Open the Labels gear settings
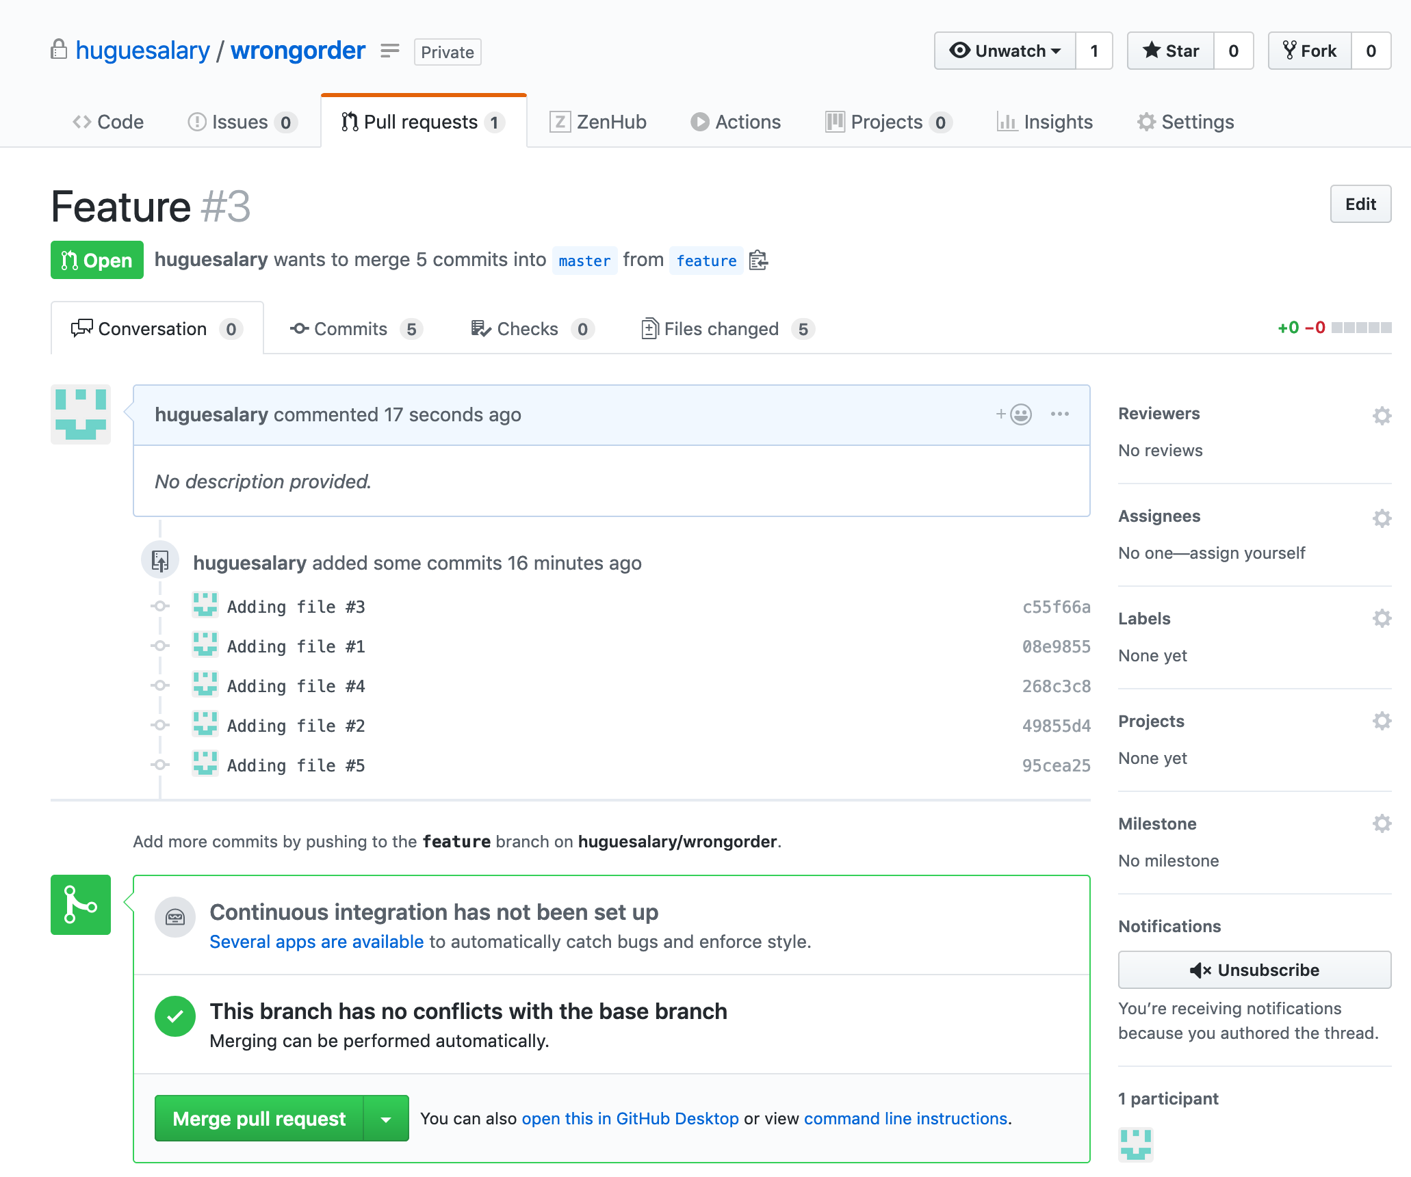 pyautogui.click(x=1382, y=618)
